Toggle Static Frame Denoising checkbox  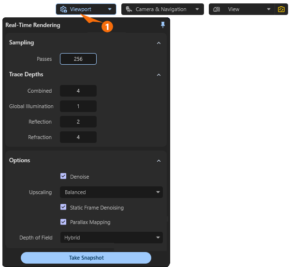point(63,207)
